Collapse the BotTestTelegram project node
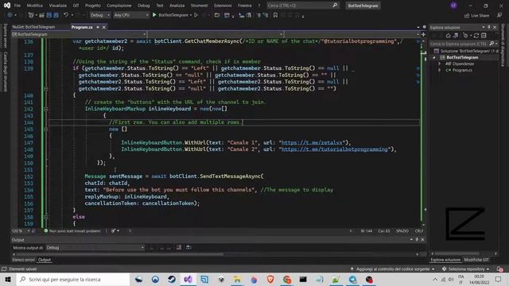Viewport: 509px width, 286px height. pos(434,57)
